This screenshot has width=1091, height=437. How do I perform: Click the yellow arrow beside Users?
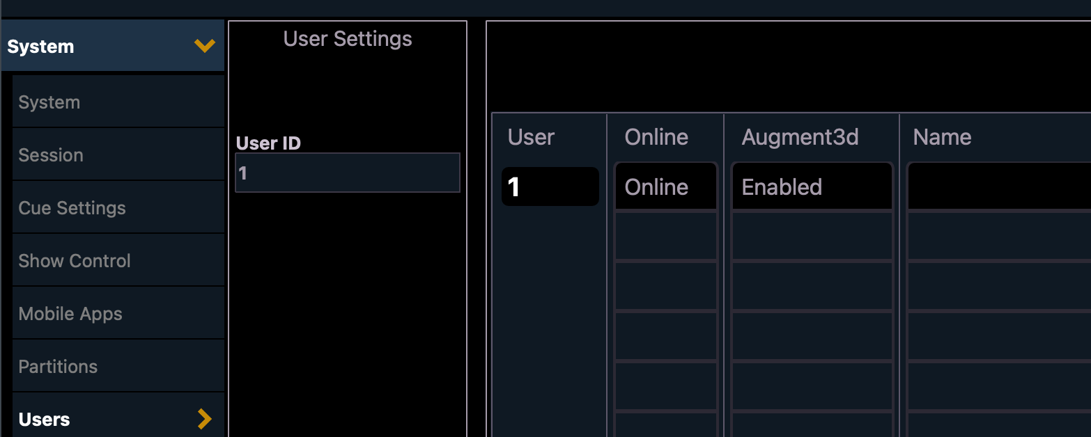tap(204, 419)
